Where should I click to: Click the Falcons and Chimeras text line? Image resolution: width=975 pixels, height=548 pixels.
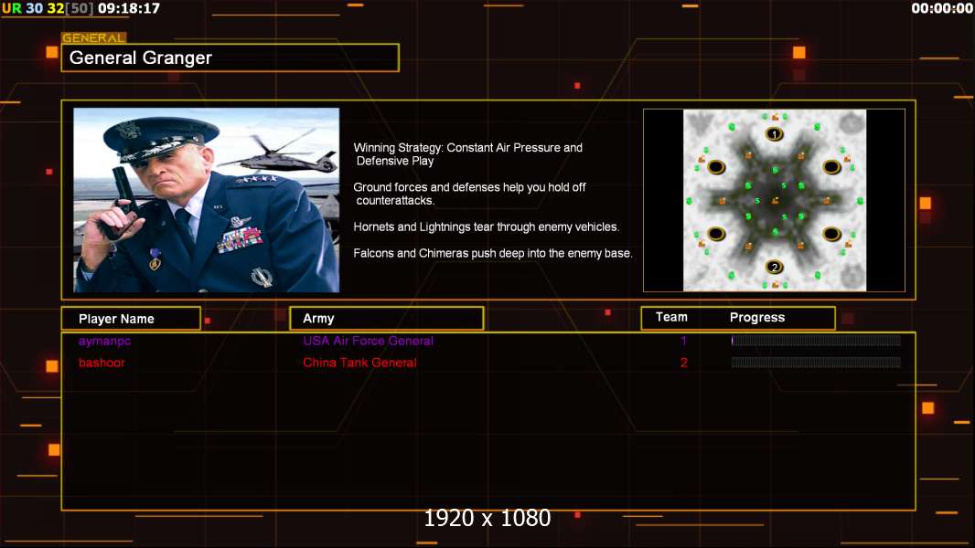(492, 253)
